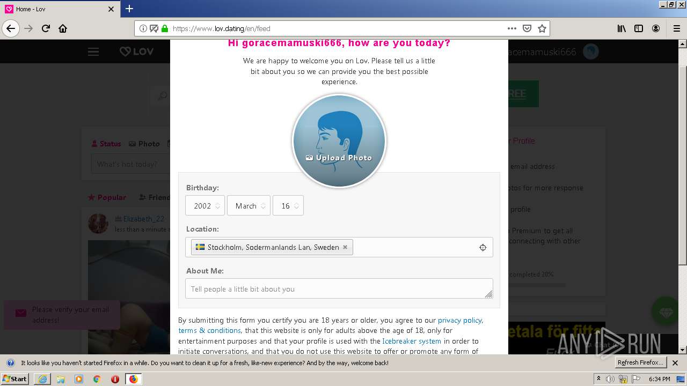Image resolution: width=687 pixels, height=386 pixels.
Task: Close the Home - Lov tab
Action: (x=111, y=9)
